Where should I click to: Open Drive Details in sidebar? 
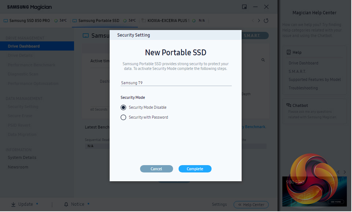(20, 56)
